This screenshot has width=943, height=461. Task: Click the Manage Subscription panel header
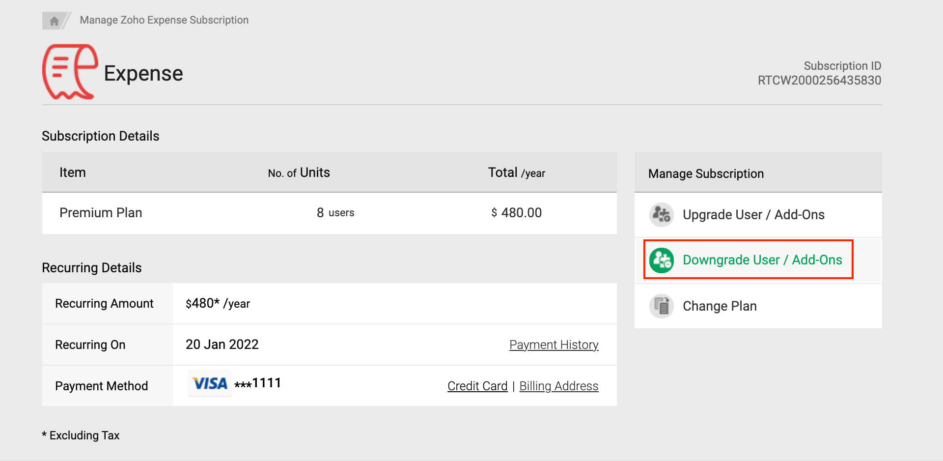coord(706,173)
